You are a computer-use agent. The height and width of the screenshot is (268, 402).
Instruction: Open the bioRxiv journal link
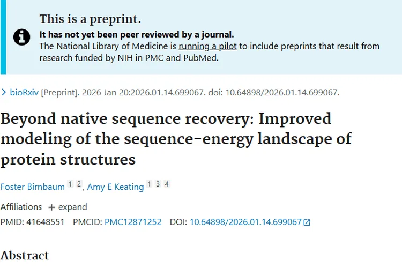coord(24,92)
